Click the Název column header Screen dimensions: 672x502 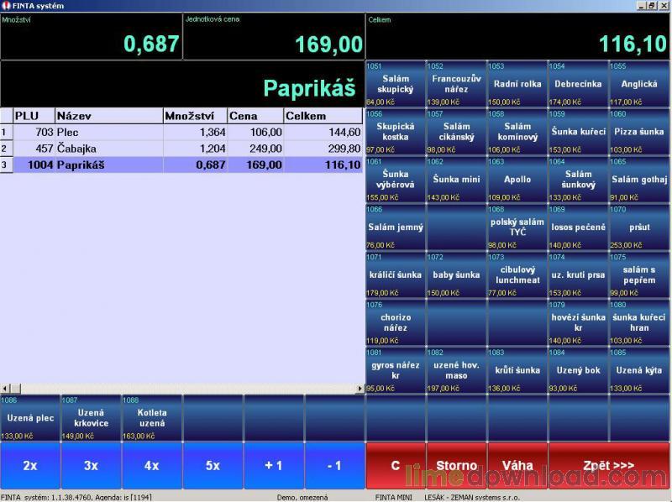108,116
